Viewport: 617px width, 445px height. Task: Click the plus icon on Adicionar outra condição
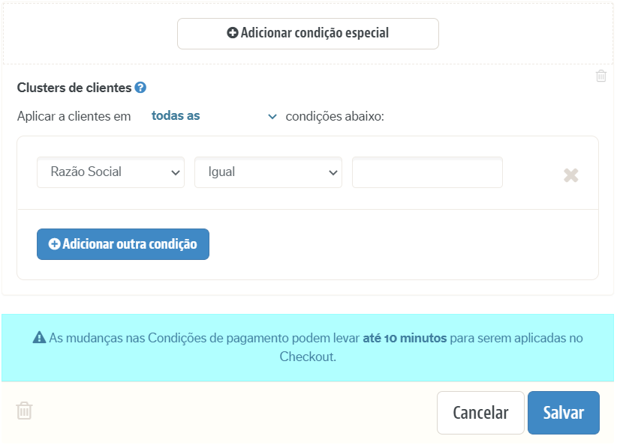pyautogui.click(x=54, y=243)
